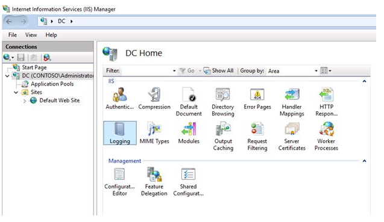Image resolution: width=384 pixels, height=222 pixels.
Task: Expand the Default Web Site node
Action: (x=25, y=100)
